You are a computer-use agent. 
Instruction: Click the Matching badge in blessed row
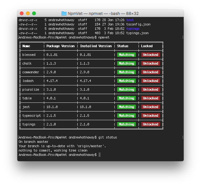(x=126, y=55)
